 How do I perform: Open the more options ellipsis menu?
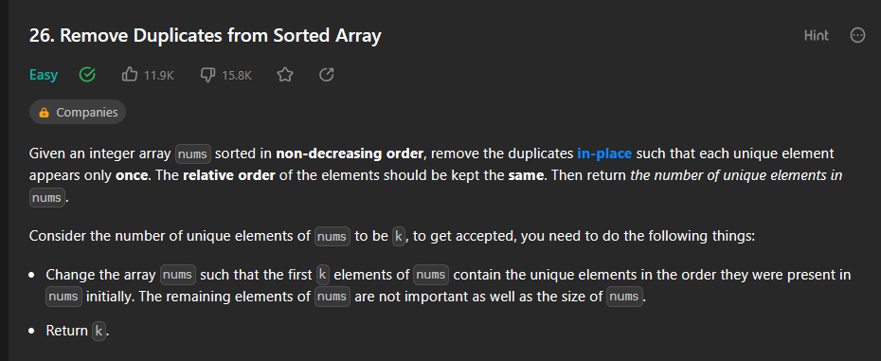point(857,35)
